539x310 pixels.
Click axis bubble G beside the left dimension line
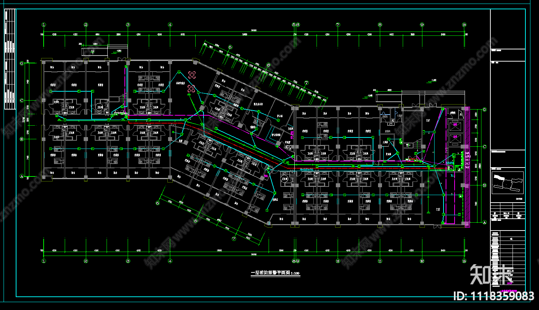22,63
